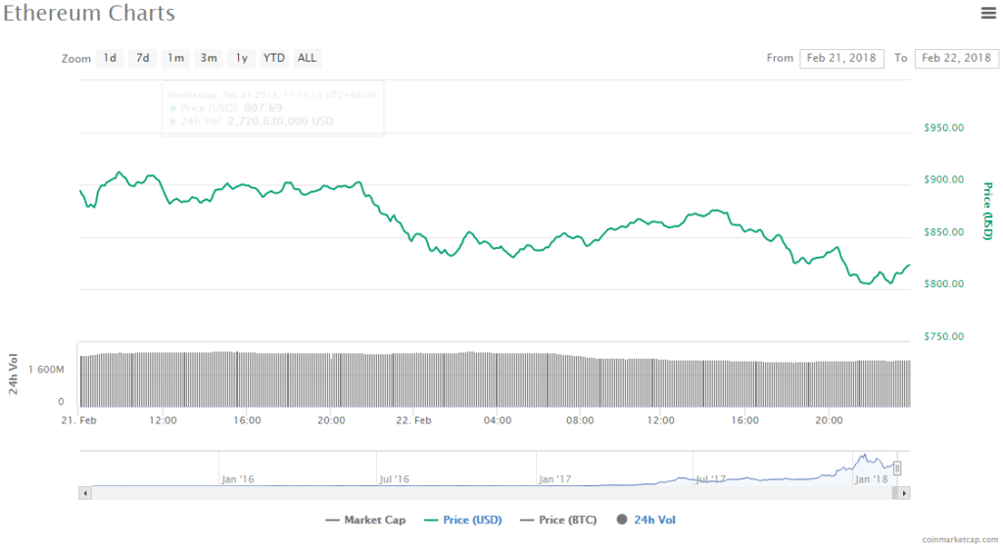Show ALL time range
1003x546 pixels.
308,58
